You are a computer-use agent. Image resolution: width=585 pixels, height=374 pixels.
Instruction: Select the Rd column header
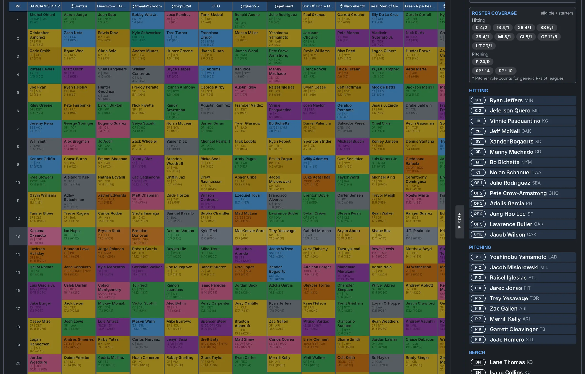click(18, 6)
